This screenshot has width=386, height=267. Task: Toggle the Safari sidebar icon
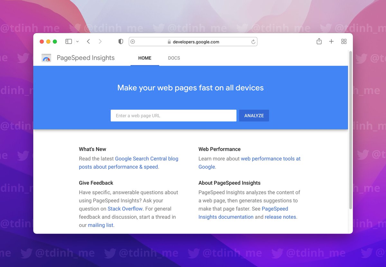(69, 41)
